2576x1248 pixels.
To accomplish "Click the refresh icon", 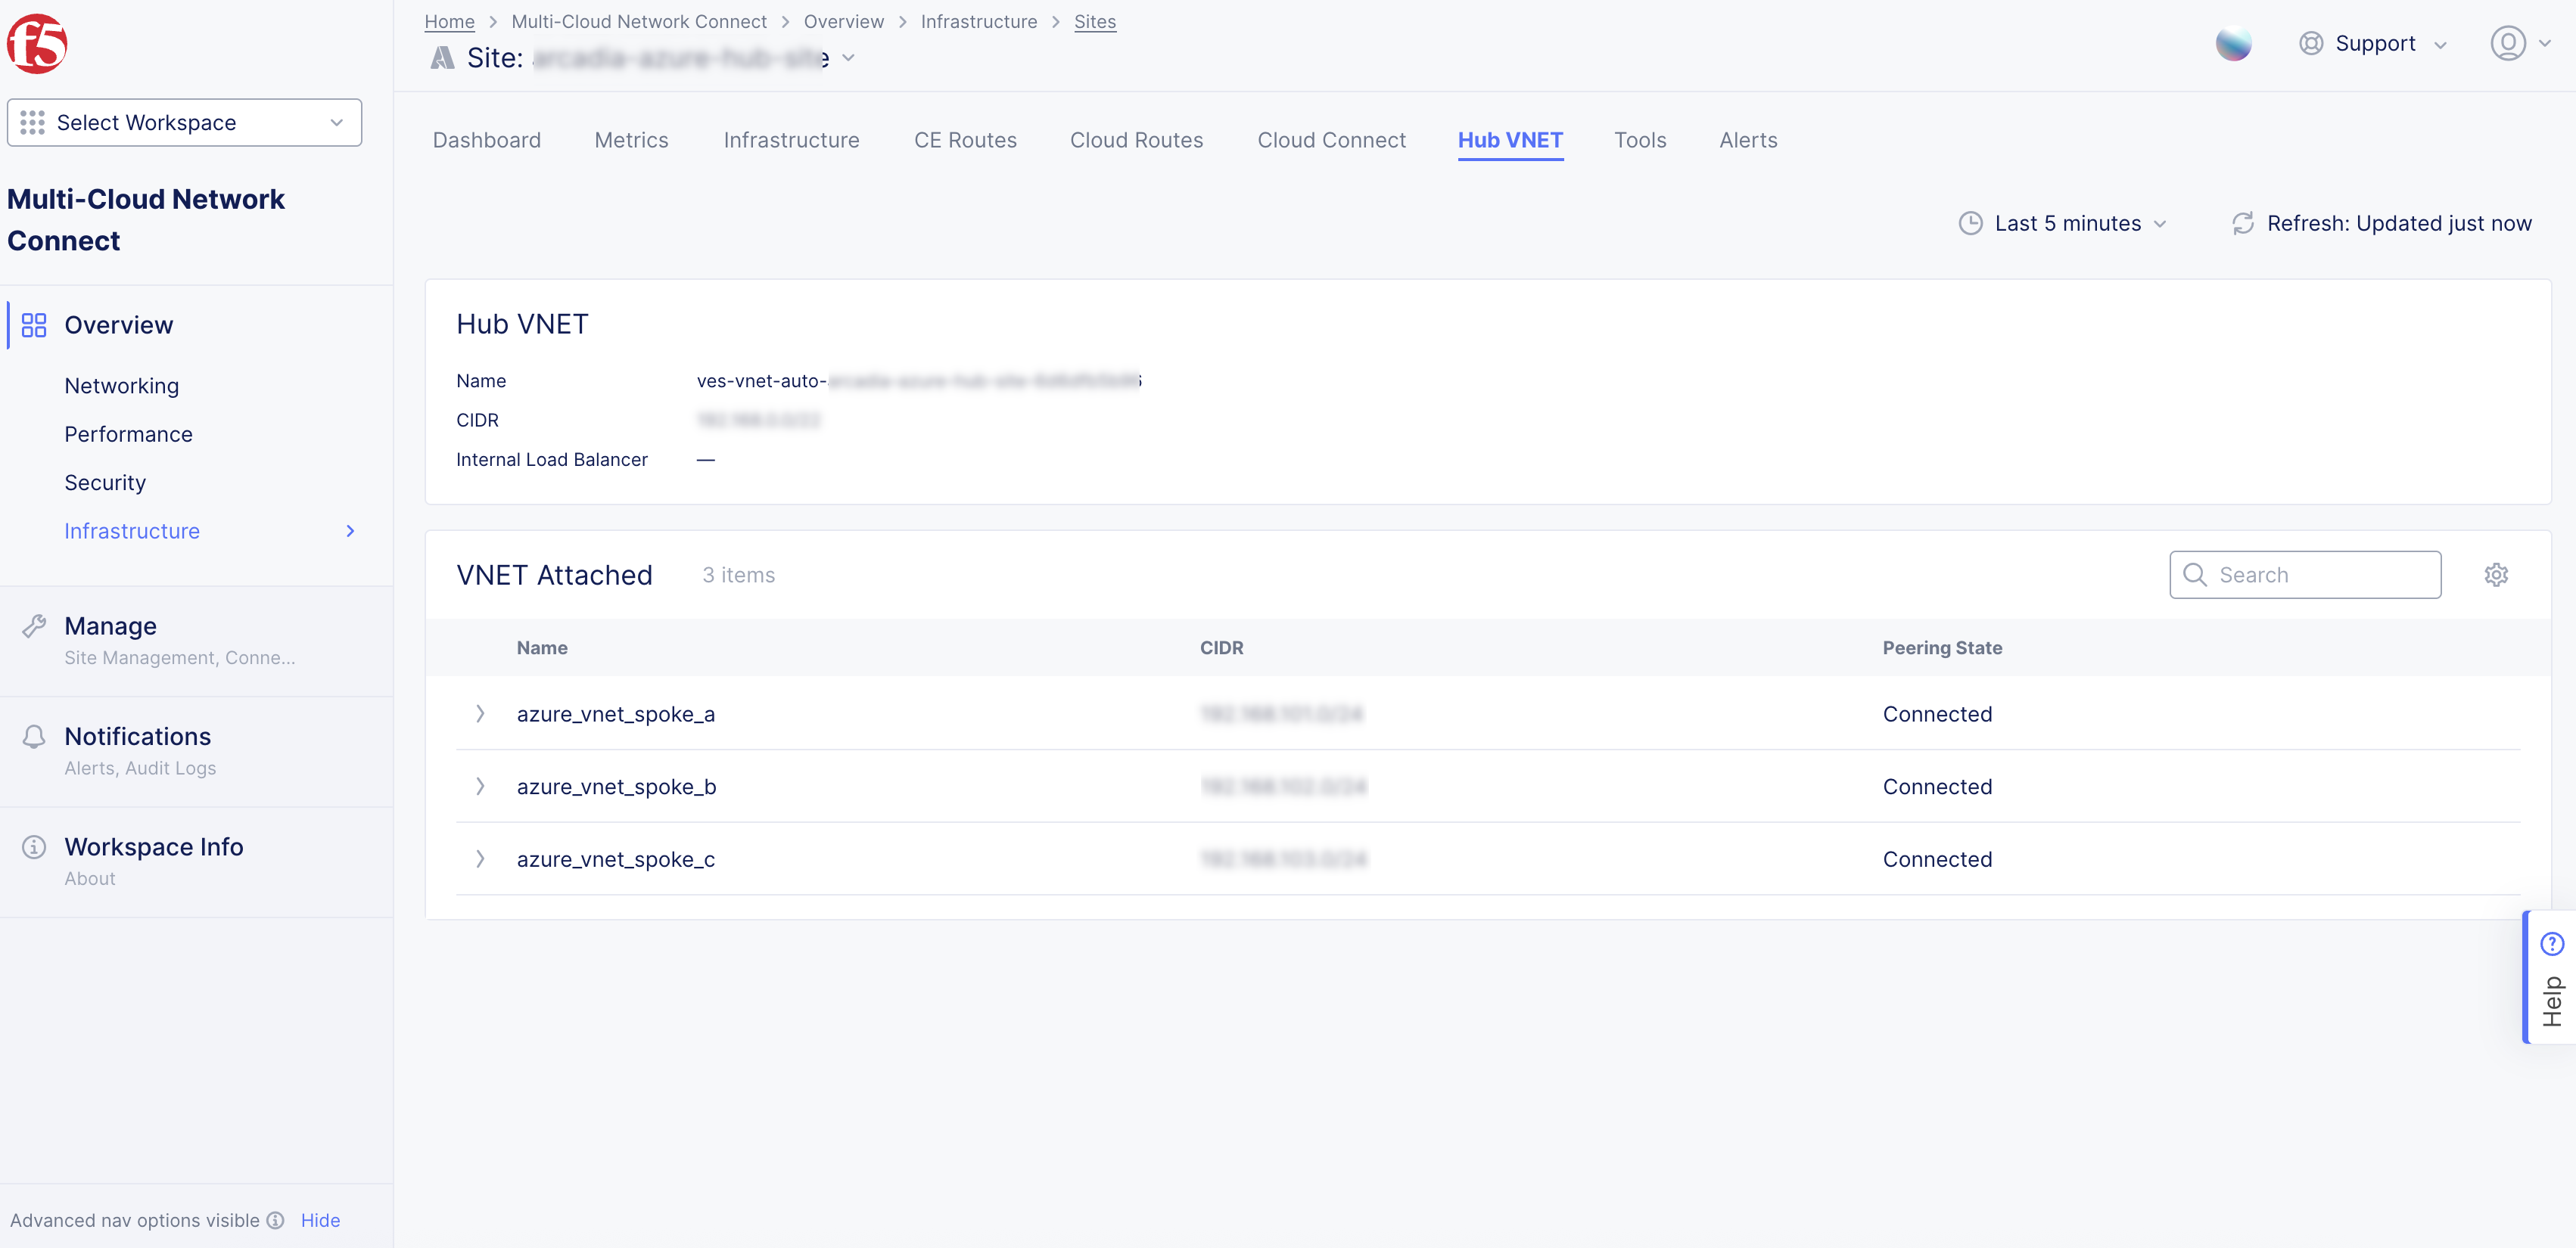I will click(2242, 223).
